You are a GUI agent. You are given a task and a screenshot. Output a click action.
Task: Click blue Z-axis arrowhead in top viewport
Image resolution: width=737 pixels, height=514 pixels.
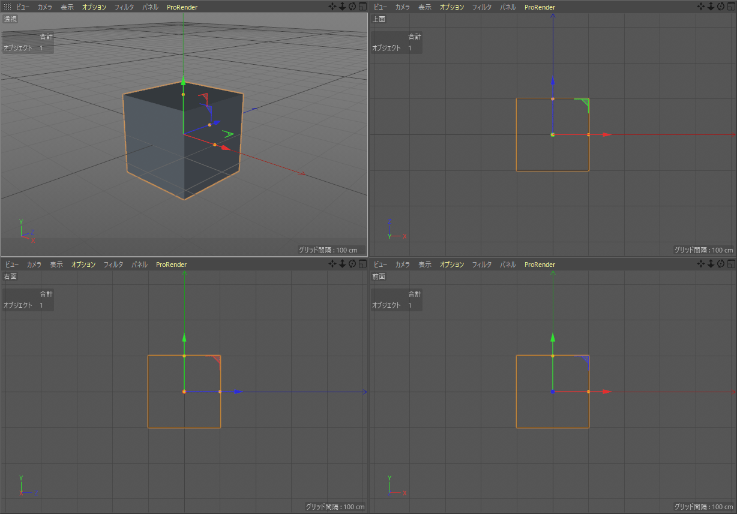coord(553,81)
